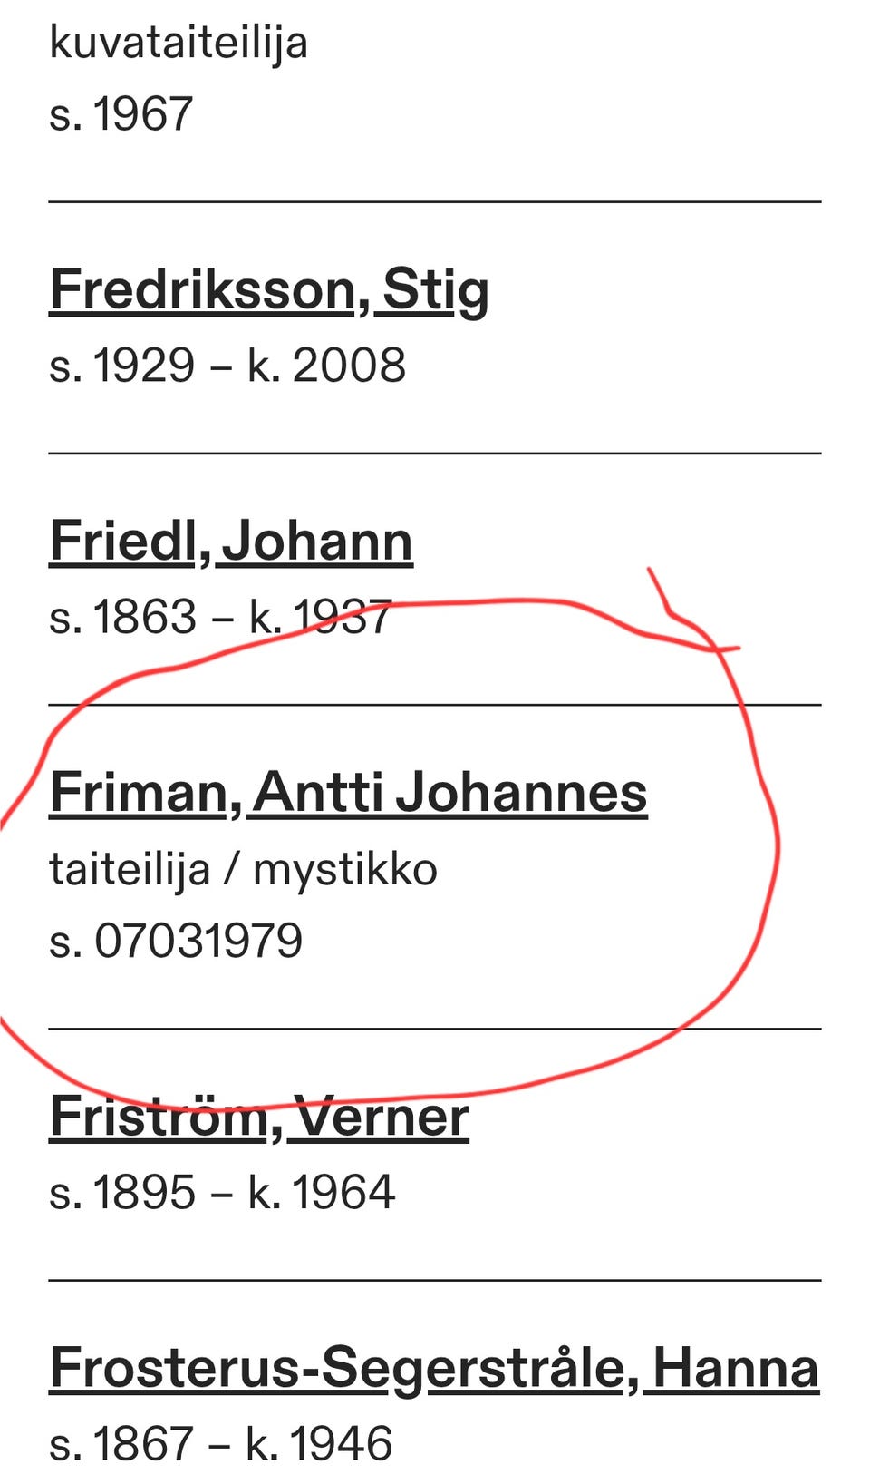This screenshot has width=870, height=1484.
Task: Click Johann Friedl's death year 'k. 1937'
Action: tap(320, 618)
